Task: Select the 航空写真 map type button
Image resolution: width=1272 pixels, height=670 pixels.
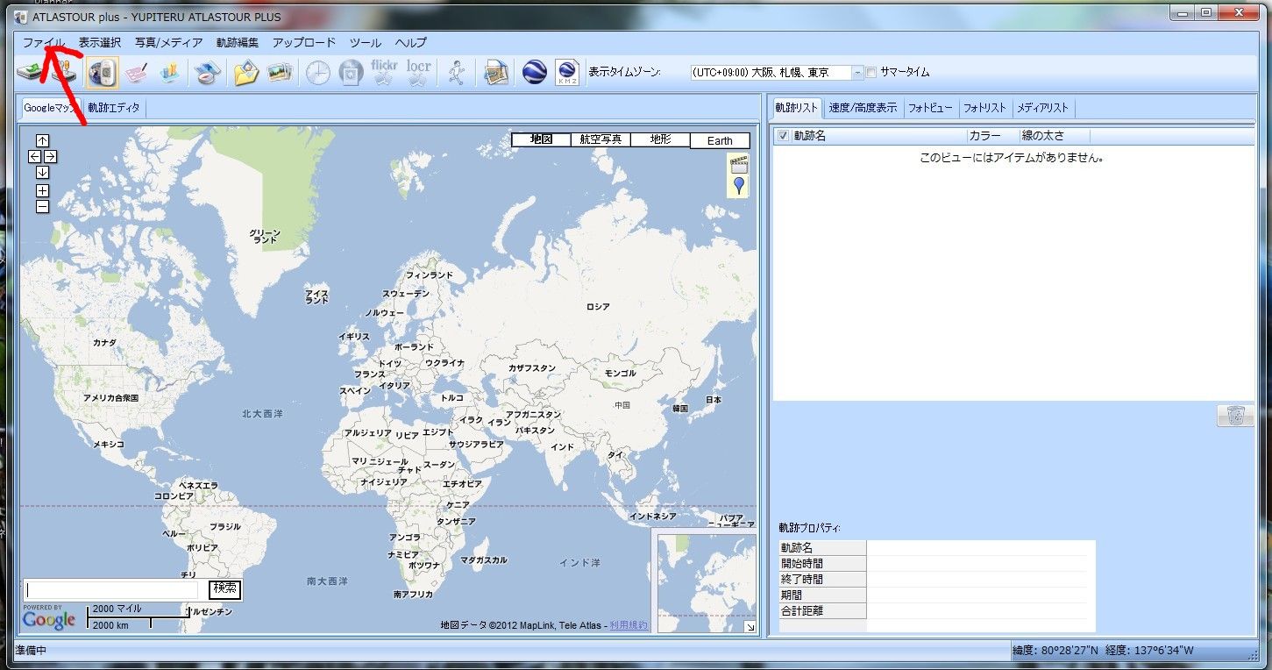Action: pos(600,139)
